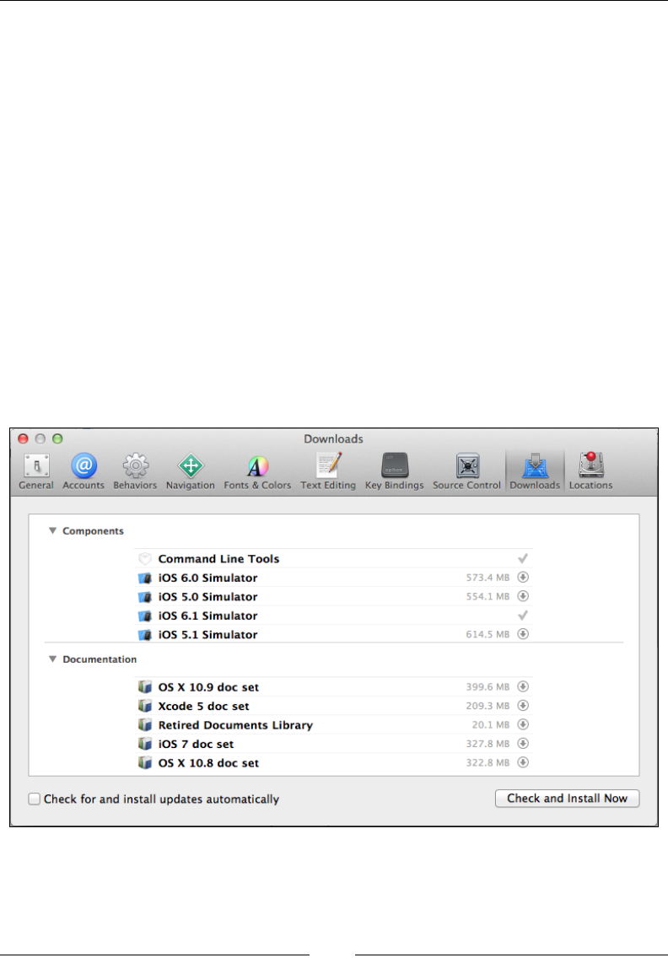Collapse the Documentation section

(x=53, y=659)
